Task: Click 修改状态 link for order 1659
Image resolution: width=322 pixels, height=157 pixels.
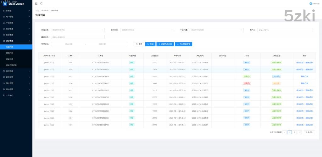Action: tap(300, 62)
